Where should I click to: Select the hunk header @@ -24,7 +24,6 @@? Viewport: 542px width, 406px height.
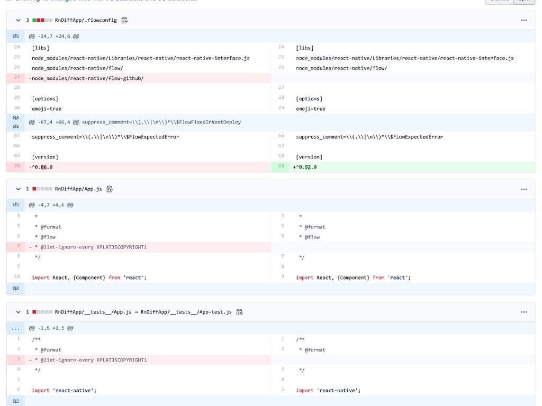click(53, 36)
